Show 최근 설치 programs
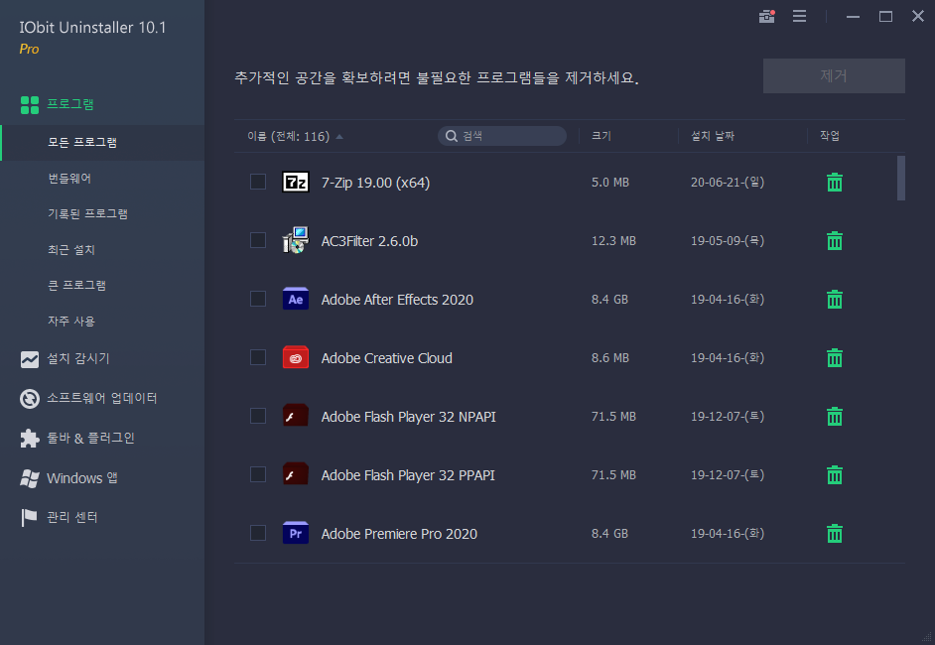Image resolution: width=935 pixels, height=645 pixels. click(71, 250)
